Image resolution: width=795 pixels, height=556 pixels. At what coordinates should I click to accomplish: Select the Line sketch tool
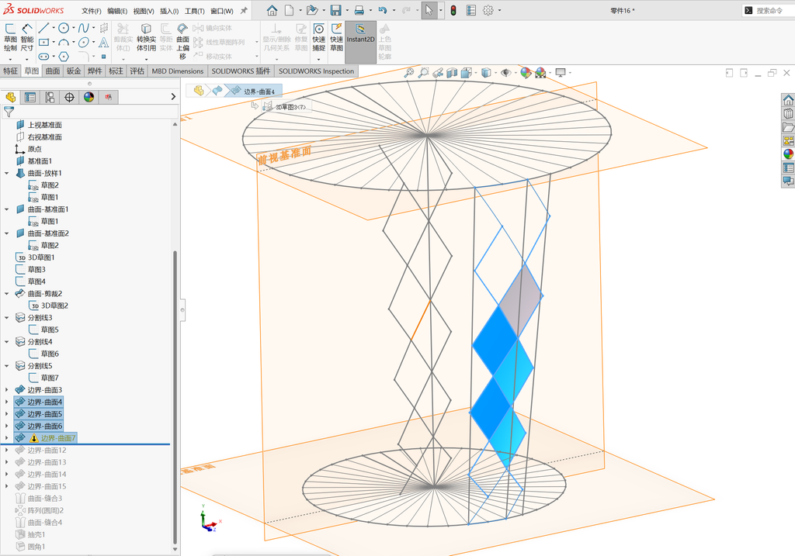44,28
